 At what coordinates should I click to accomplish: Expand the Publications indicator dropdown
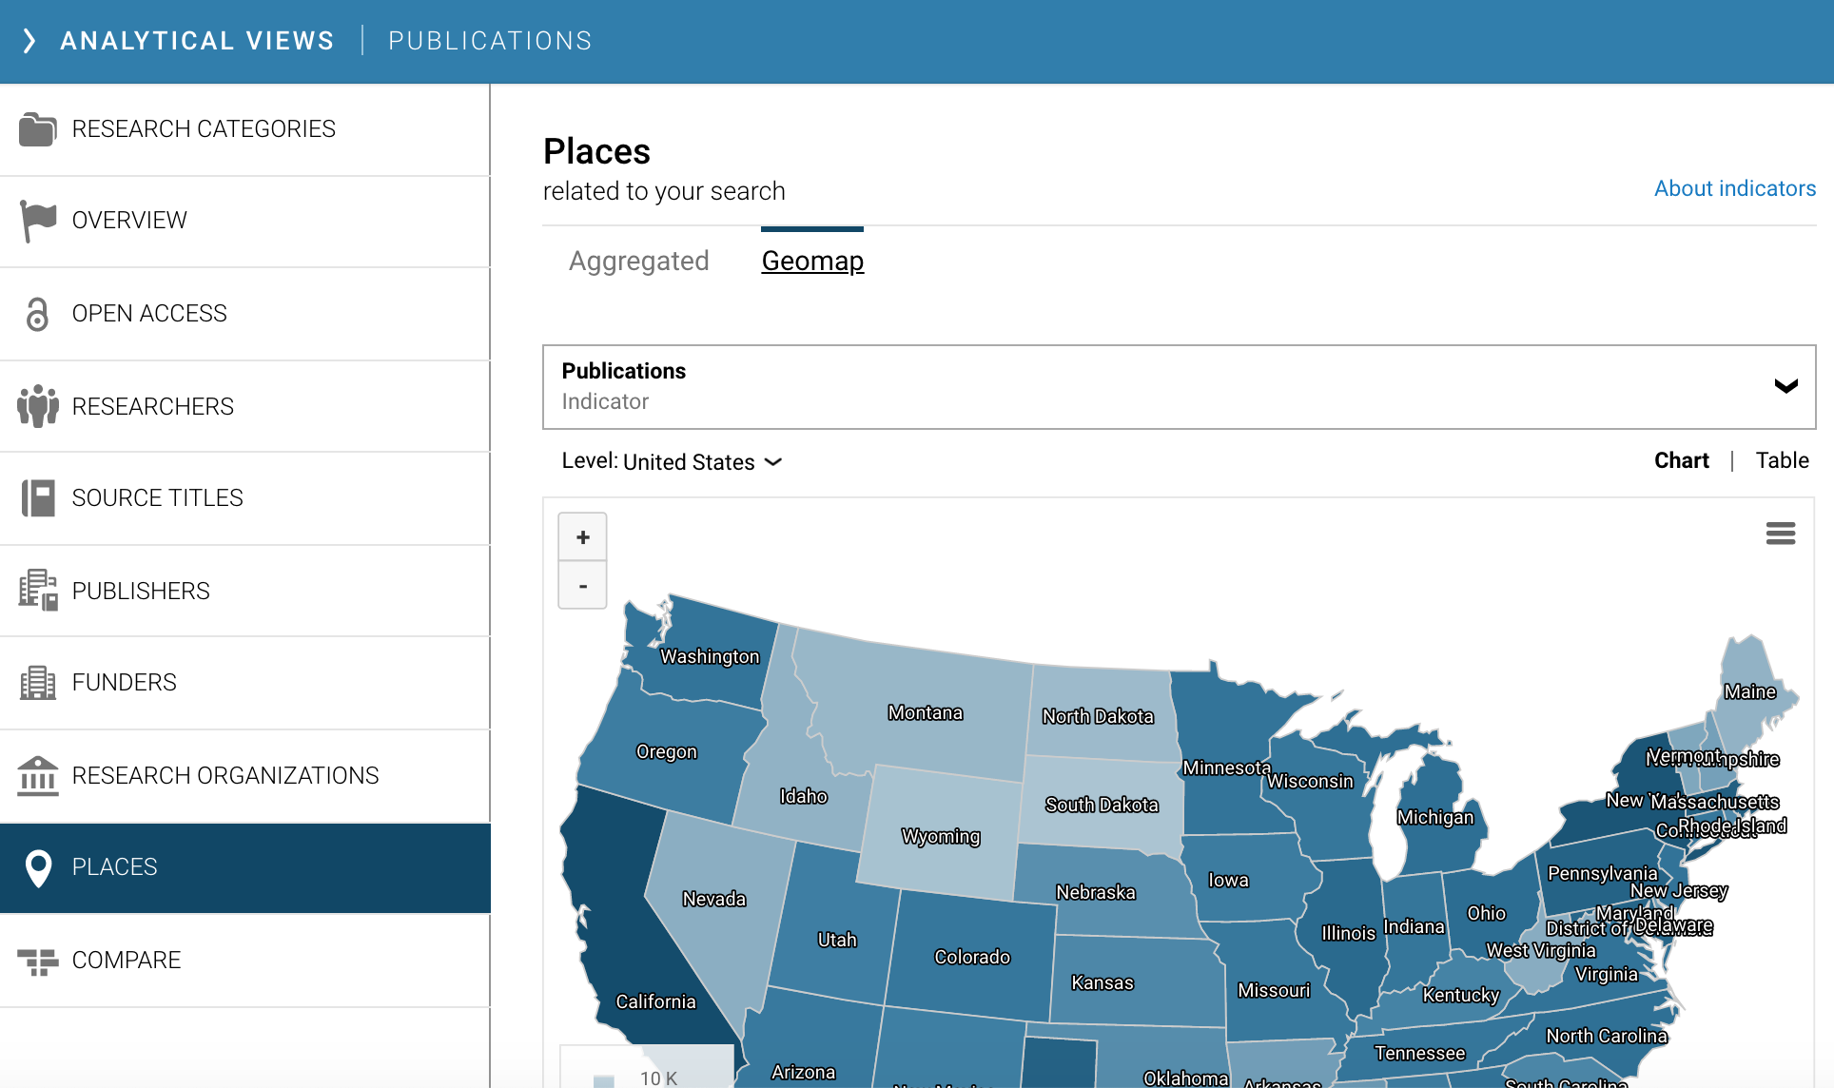tap(1785, 386)
